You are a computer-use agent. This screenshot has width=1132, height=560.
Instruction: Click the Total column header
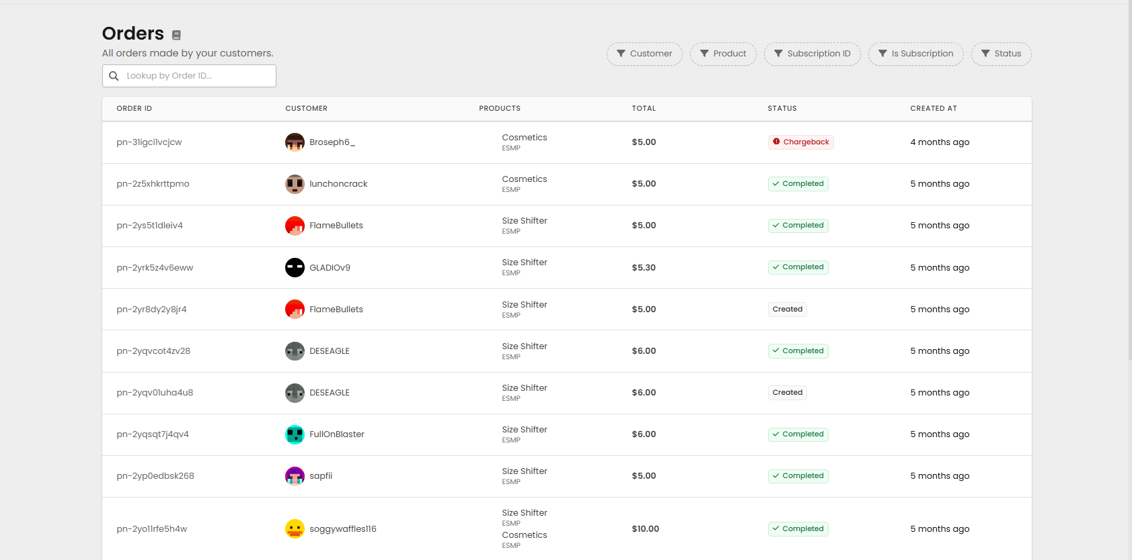(643, 108)
